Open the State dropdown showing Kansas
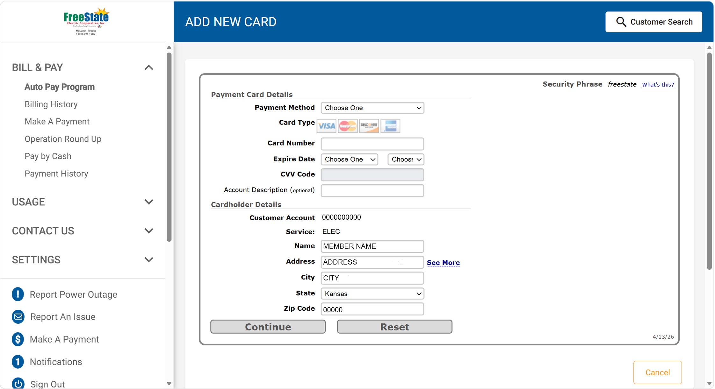Screen dimensions: 715x389 [372, 294]
